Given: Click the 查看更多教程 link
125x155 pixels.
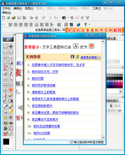Looking at the screenshot, I should coord(91,57).
